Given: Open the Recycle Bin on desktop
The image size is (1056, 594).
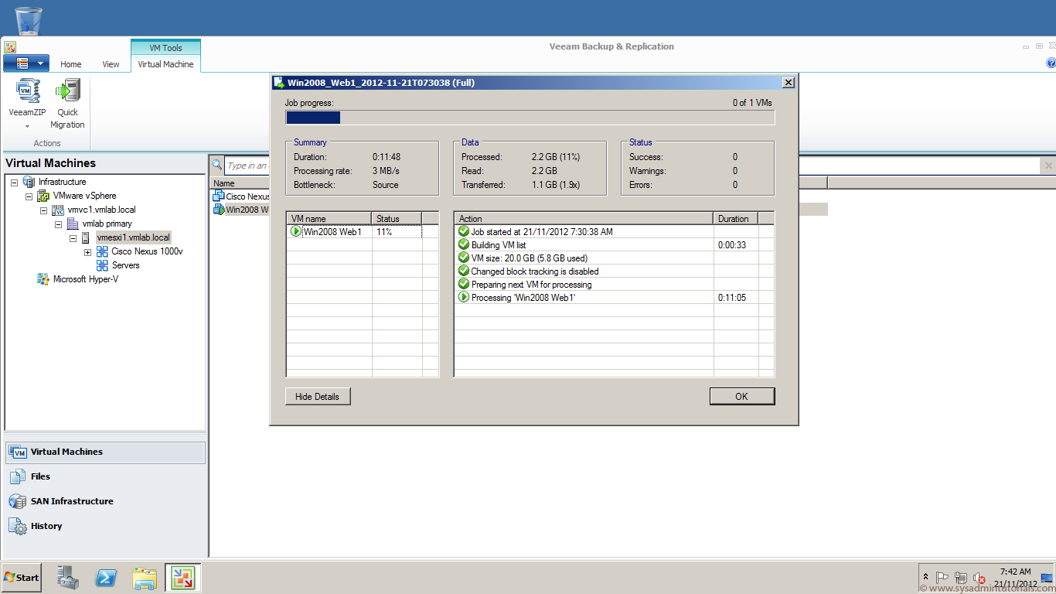Looking at the screenshot, I should [x=29, y=19].
